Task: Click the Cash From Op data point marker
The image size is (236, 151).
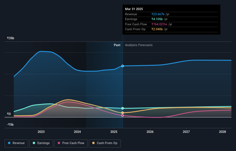Action: click(122, 113)
